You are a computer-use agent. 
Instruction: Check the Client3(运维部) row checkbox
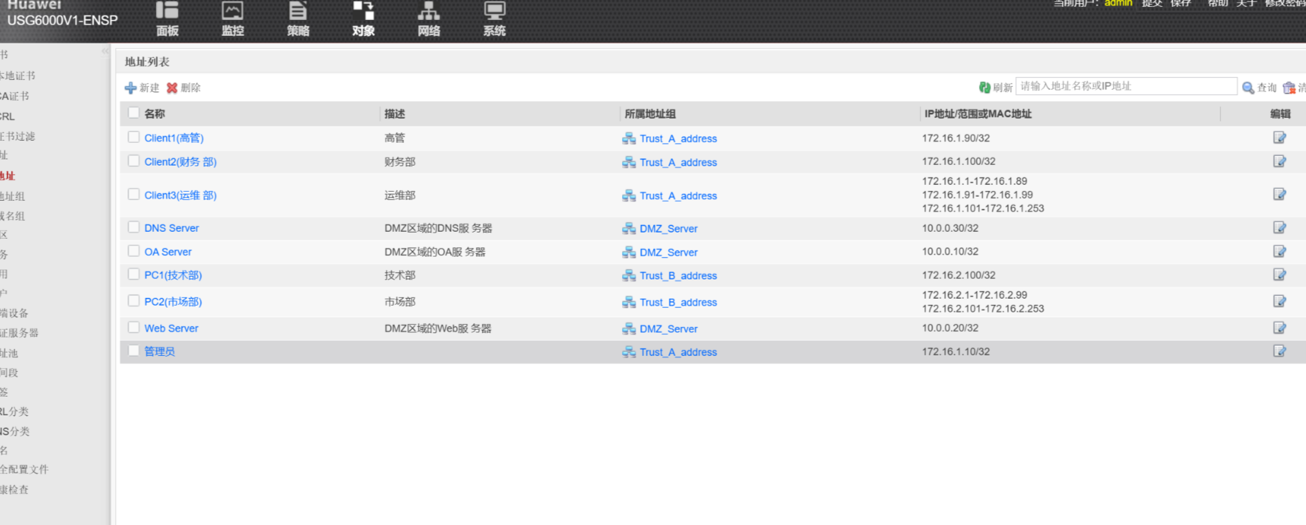134,195
